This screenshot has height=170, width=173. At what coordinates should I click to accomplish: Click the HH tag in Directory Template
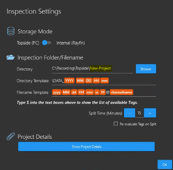point(96,81)
